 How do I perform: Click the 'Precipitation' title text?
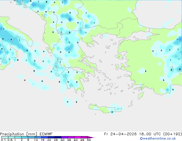pyautogui.click(x=12, y=134)
